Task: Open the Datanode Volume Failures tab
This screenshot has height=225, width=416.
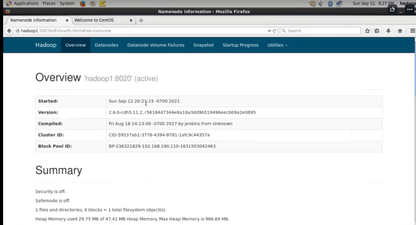Action: point(156,45)
